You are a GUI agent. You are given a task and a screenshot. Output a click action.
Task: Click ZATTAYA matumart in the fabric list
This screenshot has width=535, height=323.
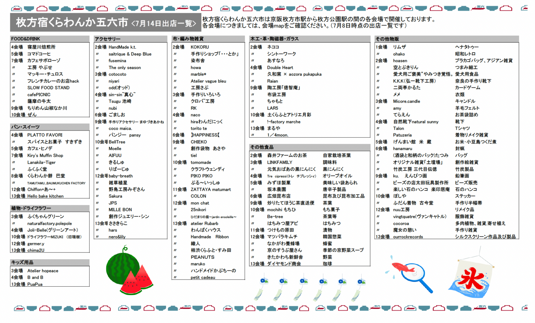(211, 189)
